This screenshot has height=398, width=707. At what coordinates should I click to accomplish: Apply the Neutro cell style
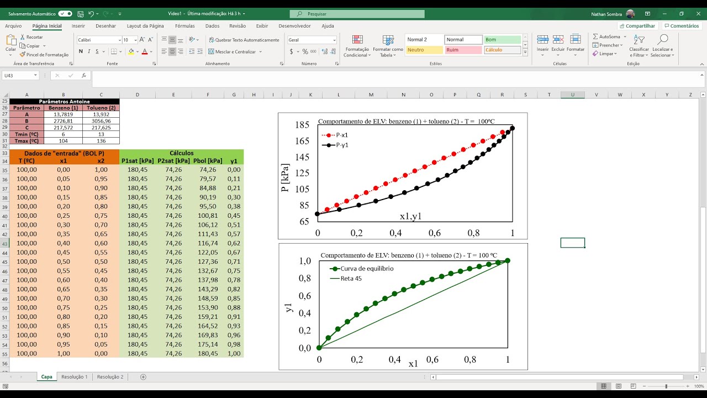pyautogui.click(x=424, y=50)
